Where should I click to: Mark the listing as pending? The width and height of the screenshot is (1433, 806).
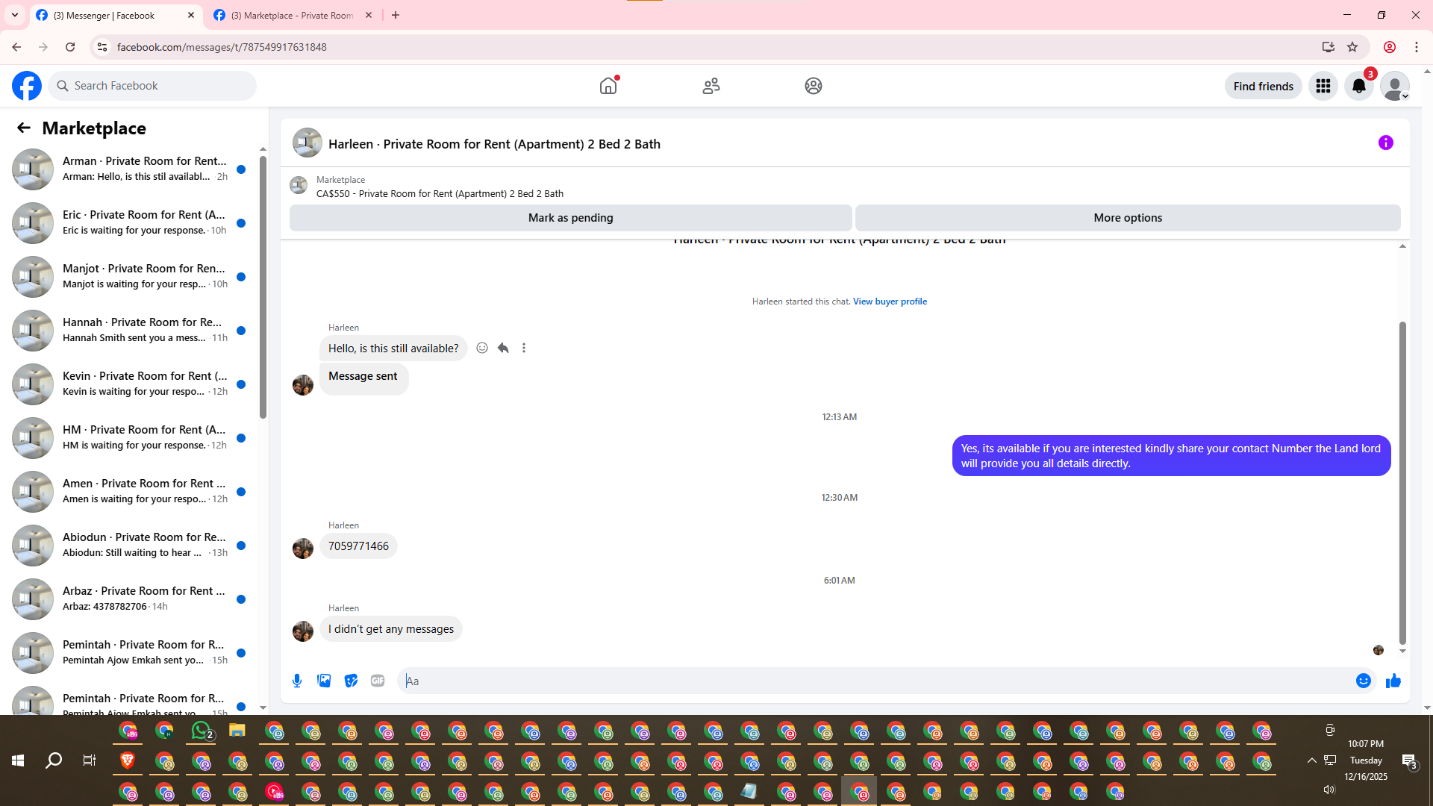click(571, 218)
